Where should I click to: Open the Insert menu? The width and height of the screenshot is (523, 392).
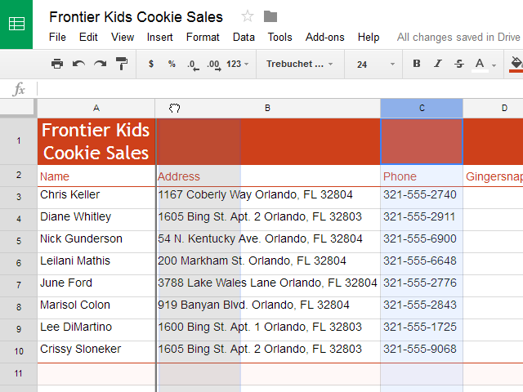(160, 37)
